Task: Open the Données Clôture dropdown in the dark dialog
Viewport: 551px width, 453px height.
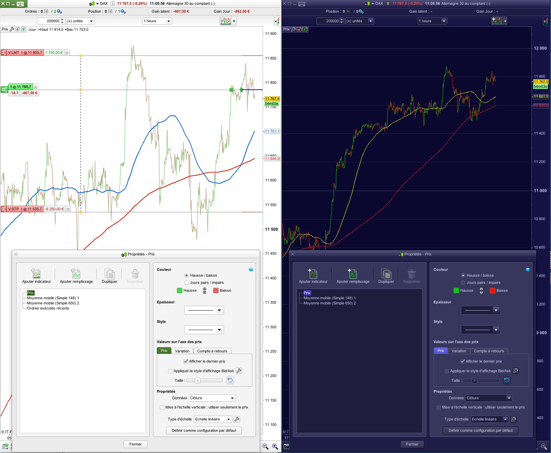Action: (489, 398)
